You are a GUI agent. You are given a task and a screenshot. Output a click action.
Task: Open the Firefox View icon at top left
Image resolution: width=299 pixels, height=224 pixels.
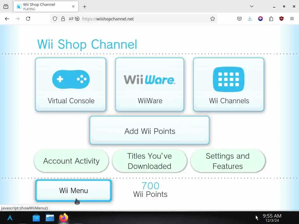(x=6, y=6)
